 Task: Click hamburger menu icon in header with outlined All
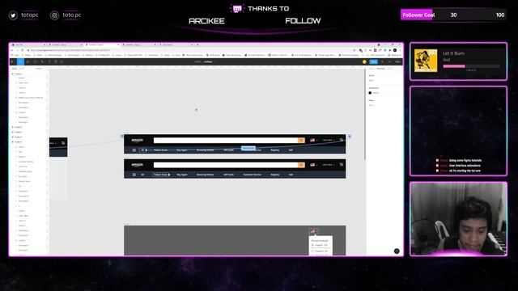[x=134, y=150]
